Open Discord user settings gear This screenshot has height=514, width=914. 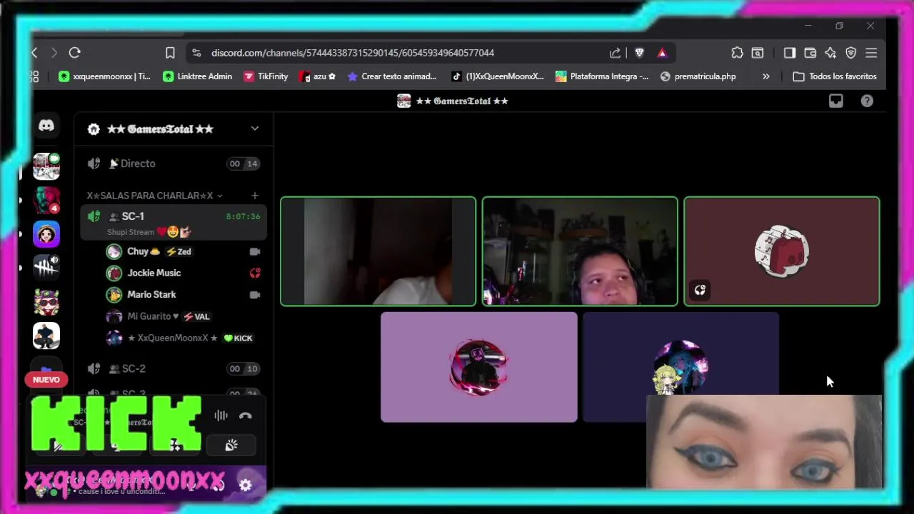[246, 485]
